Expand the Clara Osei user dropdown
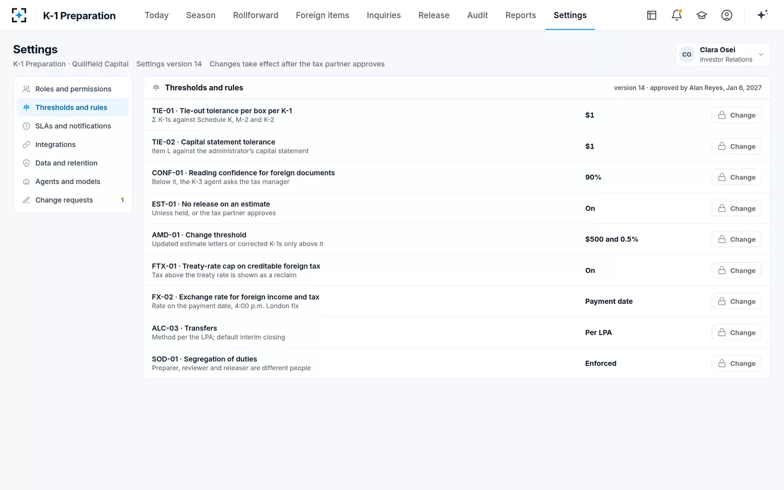The width and height of the screenshot is (784, 490). (723, 54)
